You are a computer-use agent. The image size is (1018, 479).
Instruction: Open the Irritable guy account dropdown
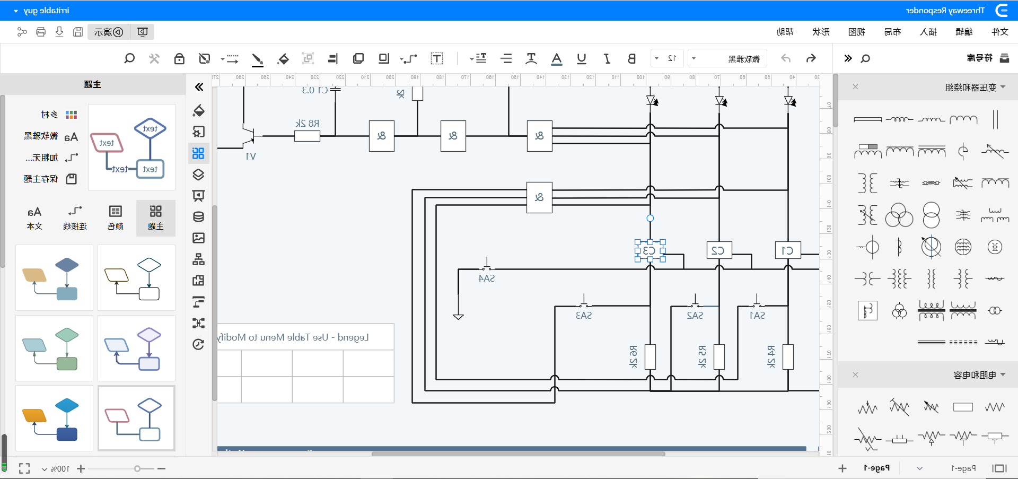(41, 11)
